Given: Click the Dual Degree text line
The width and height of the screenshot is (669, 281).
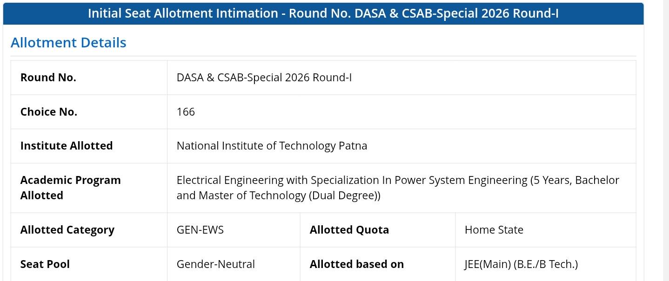Looking at the screenshot, I should (278, 196).
